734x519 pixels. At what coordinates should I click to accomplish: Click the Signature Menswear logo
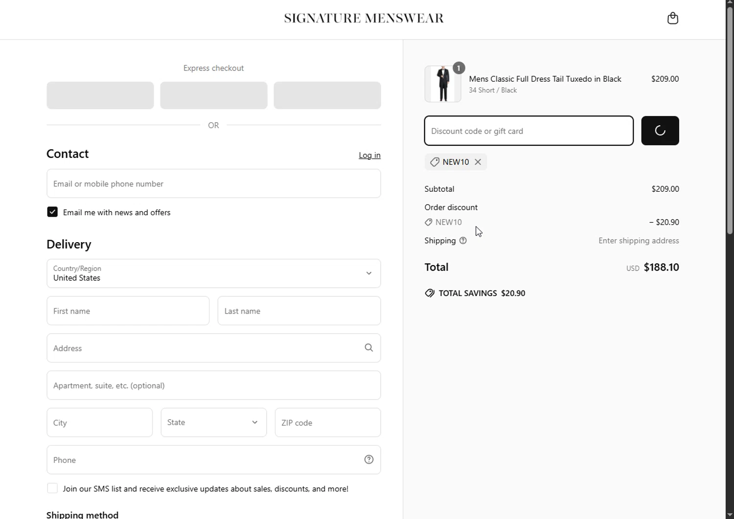pyautogui.click(x=364, y=18)
